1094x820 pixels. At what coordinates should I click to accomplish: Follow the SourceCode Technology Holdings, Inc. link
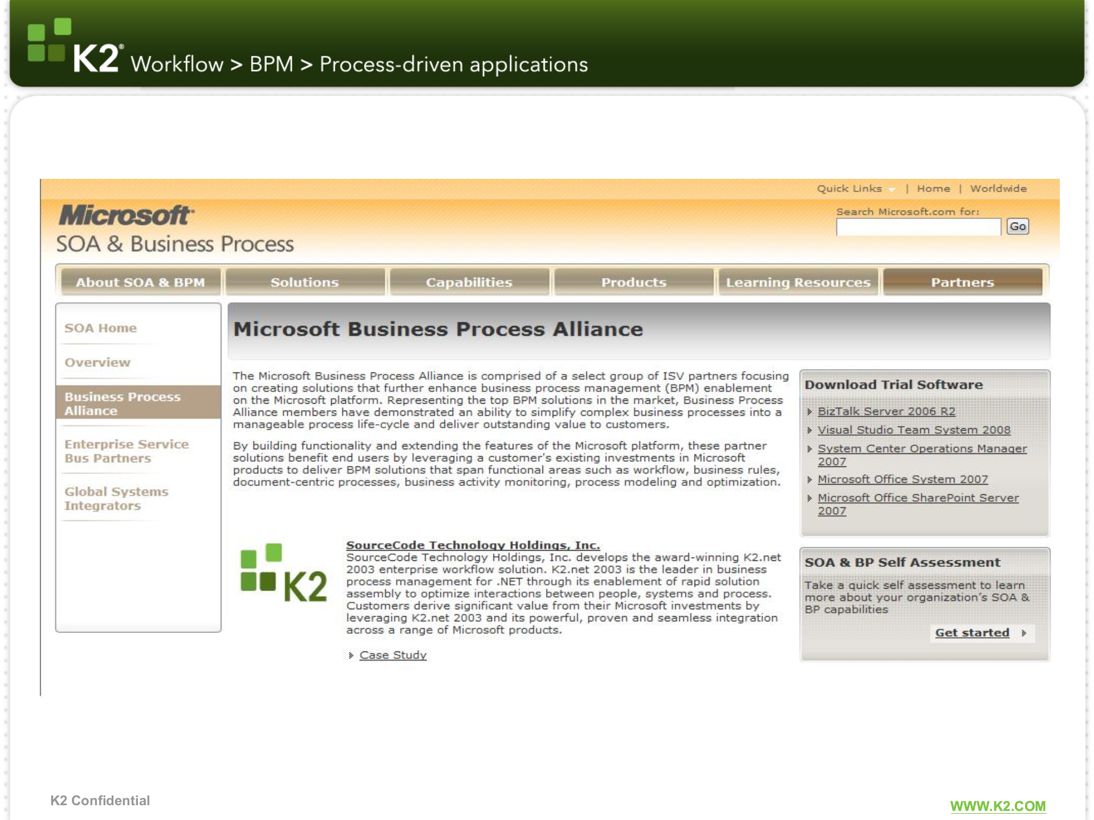coord(472,545)
